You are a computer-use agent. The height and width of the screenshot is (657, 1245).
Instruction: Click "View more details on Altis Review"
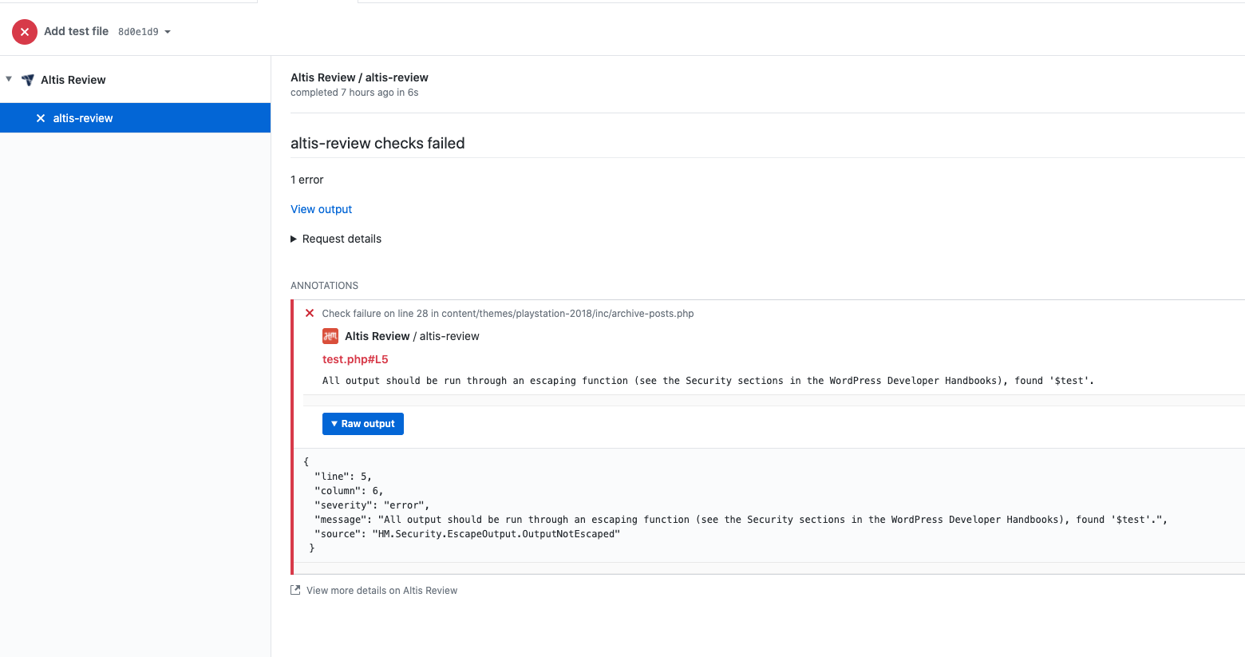(381, 589)
